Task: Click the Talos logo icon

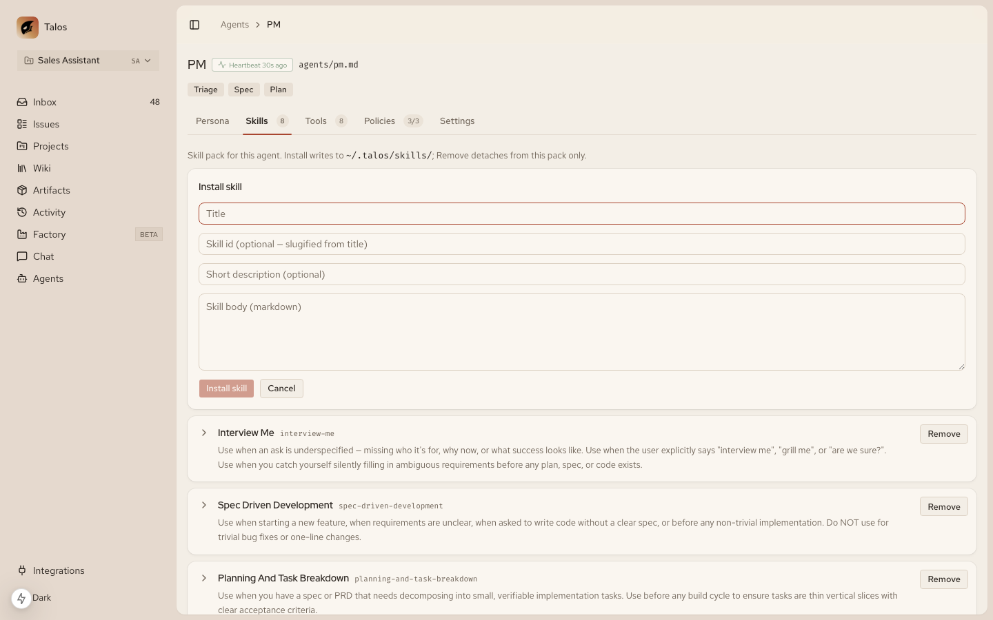Action: (28, 28)
